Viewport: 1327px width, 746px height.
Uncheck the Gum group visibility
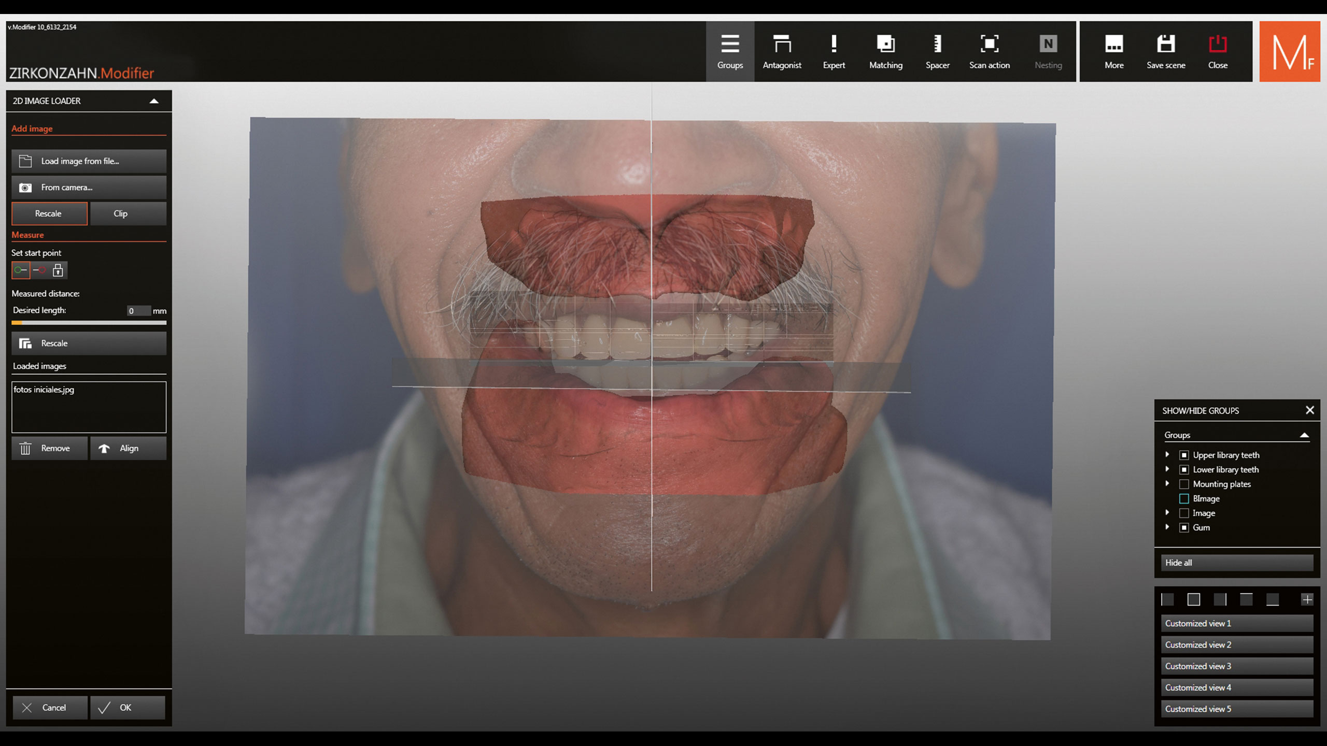1184,527
